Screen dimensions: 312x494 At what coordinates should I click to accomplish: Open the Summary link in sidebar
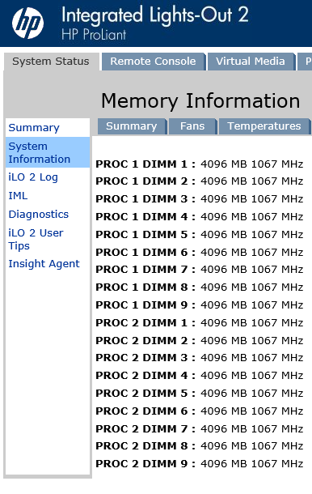point(34,128)
